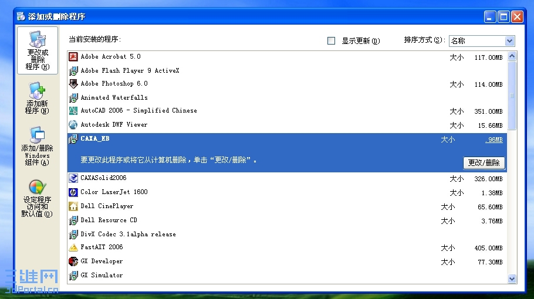Image resolution: width=534 pixels, height=299 pixels.
Task: Click the Dell CinePlayer icon
Action: click(73, 206)
